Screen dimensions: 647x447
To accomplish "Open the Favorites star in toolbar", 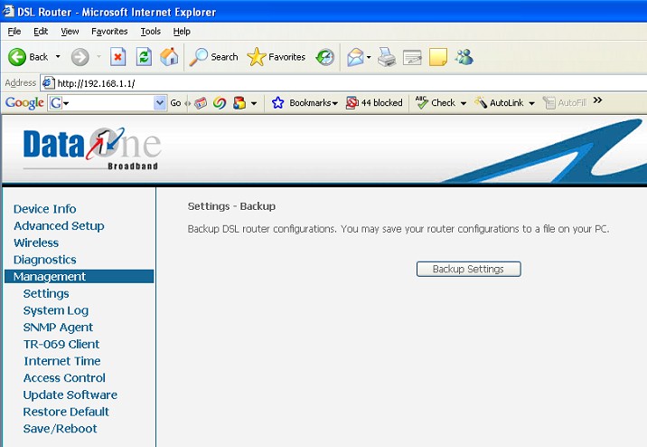I will 257,57.
